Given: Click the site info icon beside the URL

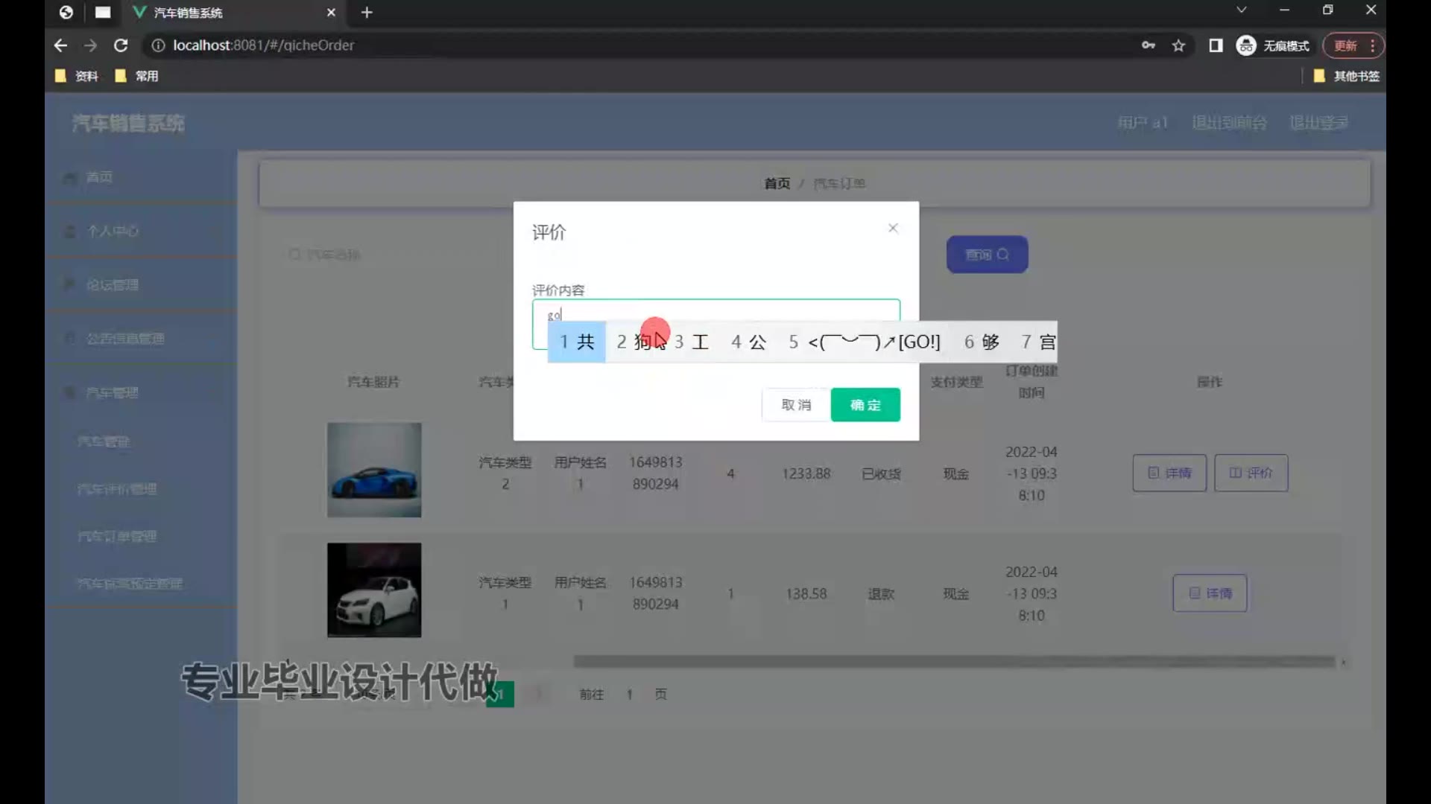Looking at the screenshot, I should tap(158, 45).
